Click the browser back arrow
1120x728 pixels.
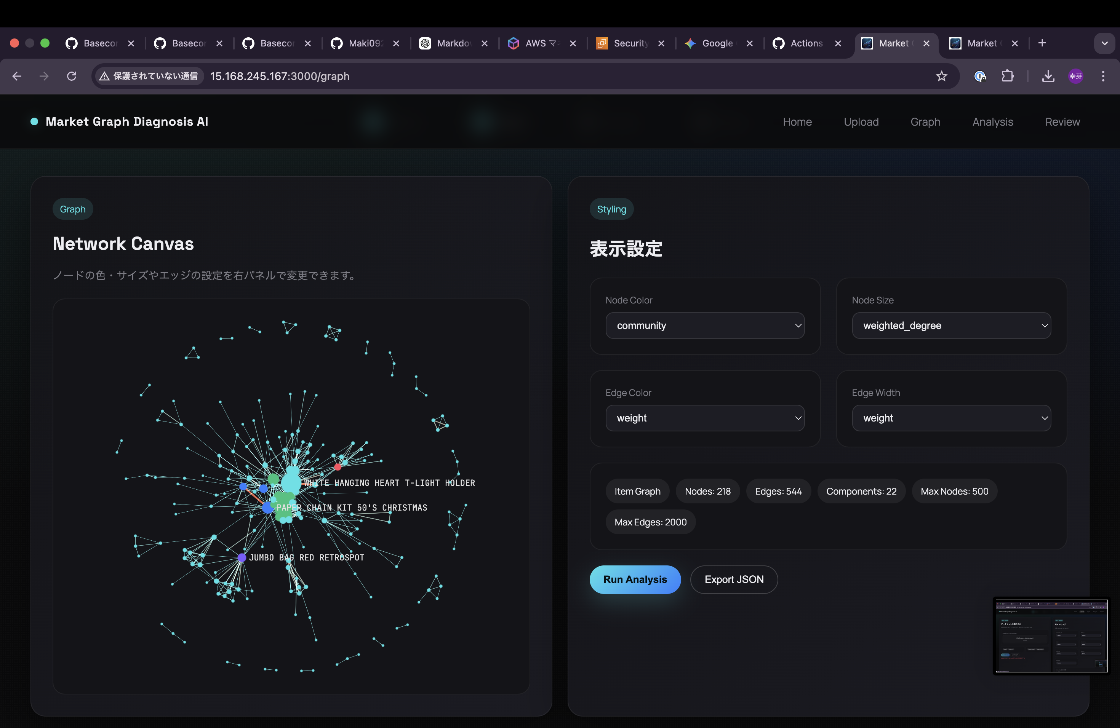17,76
